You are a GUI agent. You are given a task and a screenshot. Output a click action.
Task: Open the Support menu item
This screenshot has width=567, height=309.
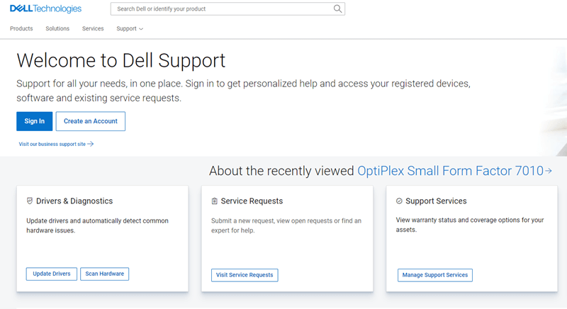pos(127,28)
